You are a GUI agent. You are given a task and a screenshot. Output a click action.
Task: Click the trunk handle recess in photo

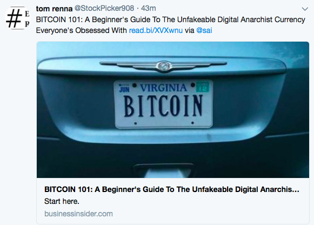coord(164,170)
